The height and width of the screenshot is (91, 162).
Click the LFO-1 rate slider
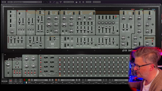[x=19, y=21]
